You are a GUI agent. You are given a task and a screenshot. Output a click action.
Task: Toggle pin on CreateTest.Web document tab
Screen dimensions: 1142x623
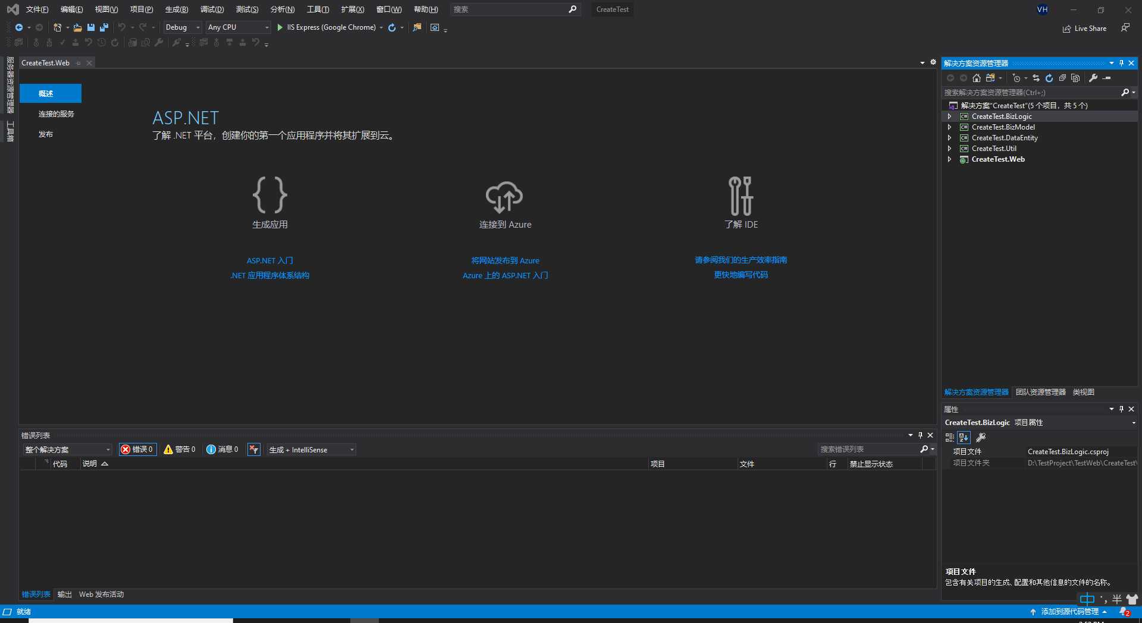pyautogui.click(x=79, y=63)
